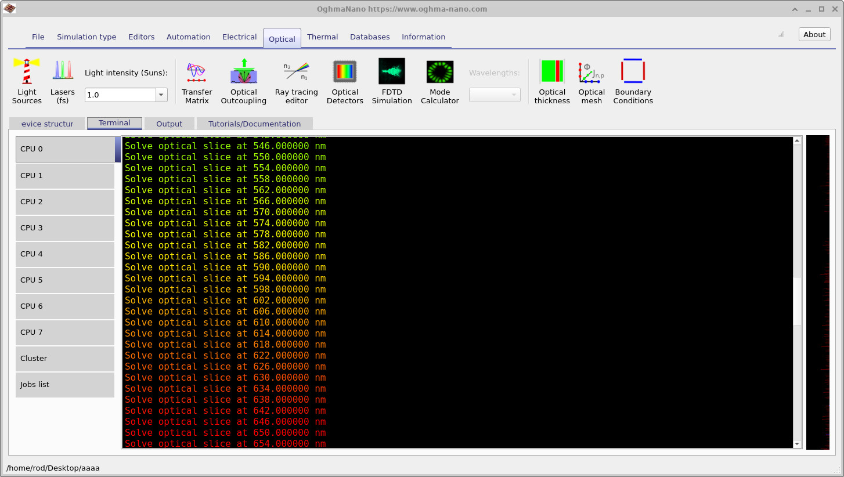Open the Wavelengths combo box
Viewport: 844px width, 477px height.
[495, 95]
